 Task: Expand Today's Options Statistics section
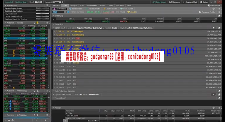53,91
